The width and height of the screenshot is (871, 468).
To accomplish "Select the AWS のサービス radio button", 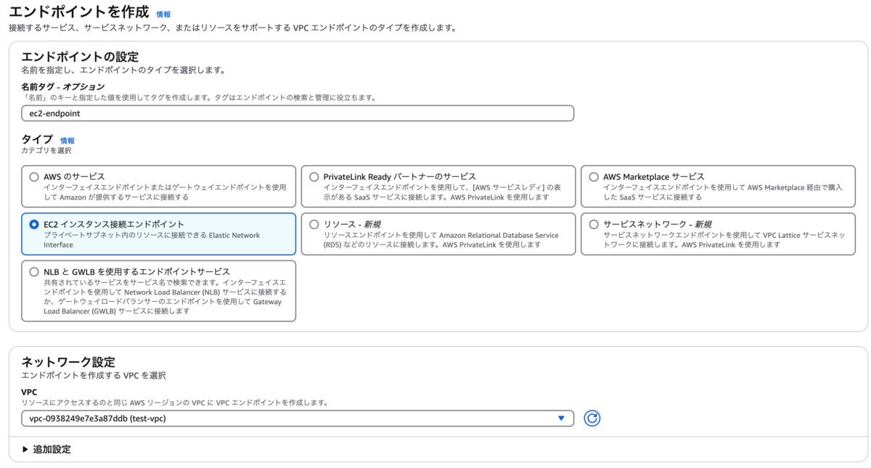I will tap(33, 176).
